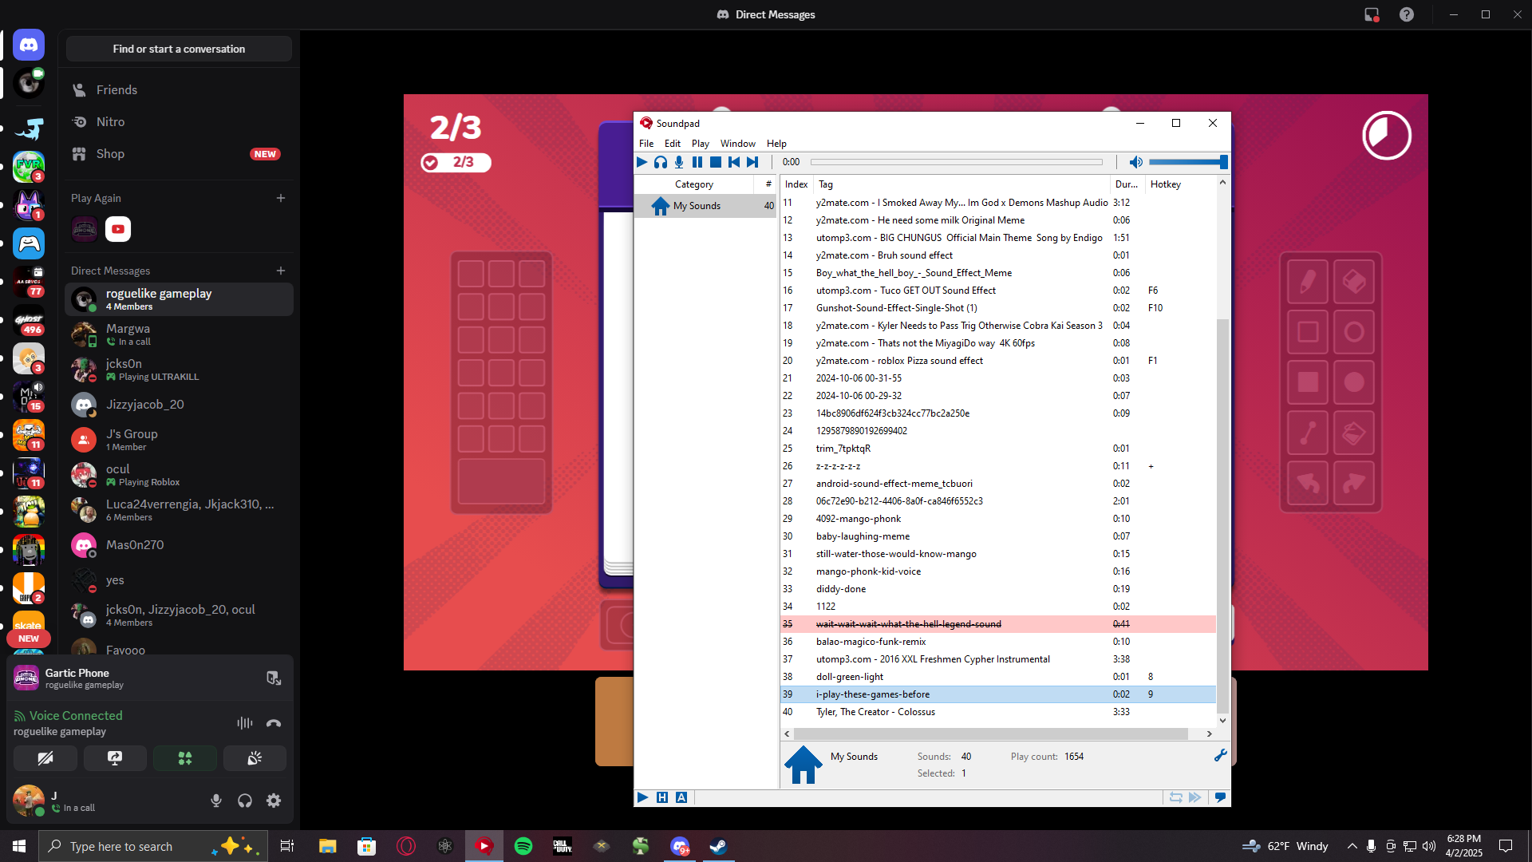Image resolution: width=1532 pixels, height=862 pixels.
Task: Skip to next sound in Soundpad
Action: click(752, 162)
